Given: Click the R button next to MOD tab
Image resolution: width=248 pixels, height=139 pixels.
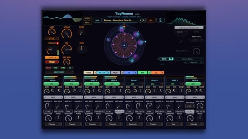Looking at the screenshot, I should click(122, 73).
